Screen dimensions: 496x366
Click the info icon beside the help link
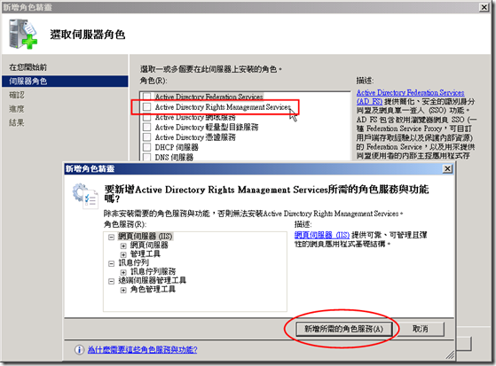pos(79,349)
